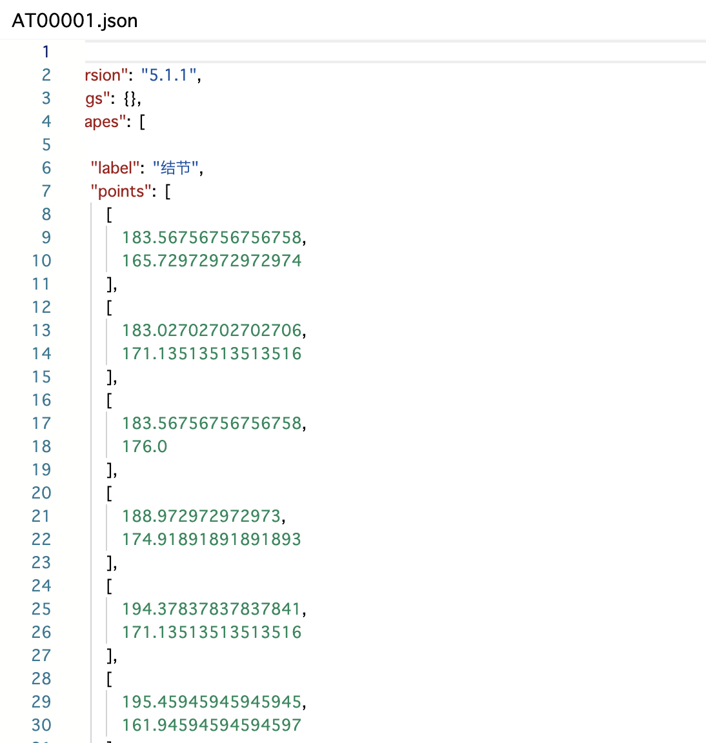Click the version value "5.1.1"

[169, 75]
